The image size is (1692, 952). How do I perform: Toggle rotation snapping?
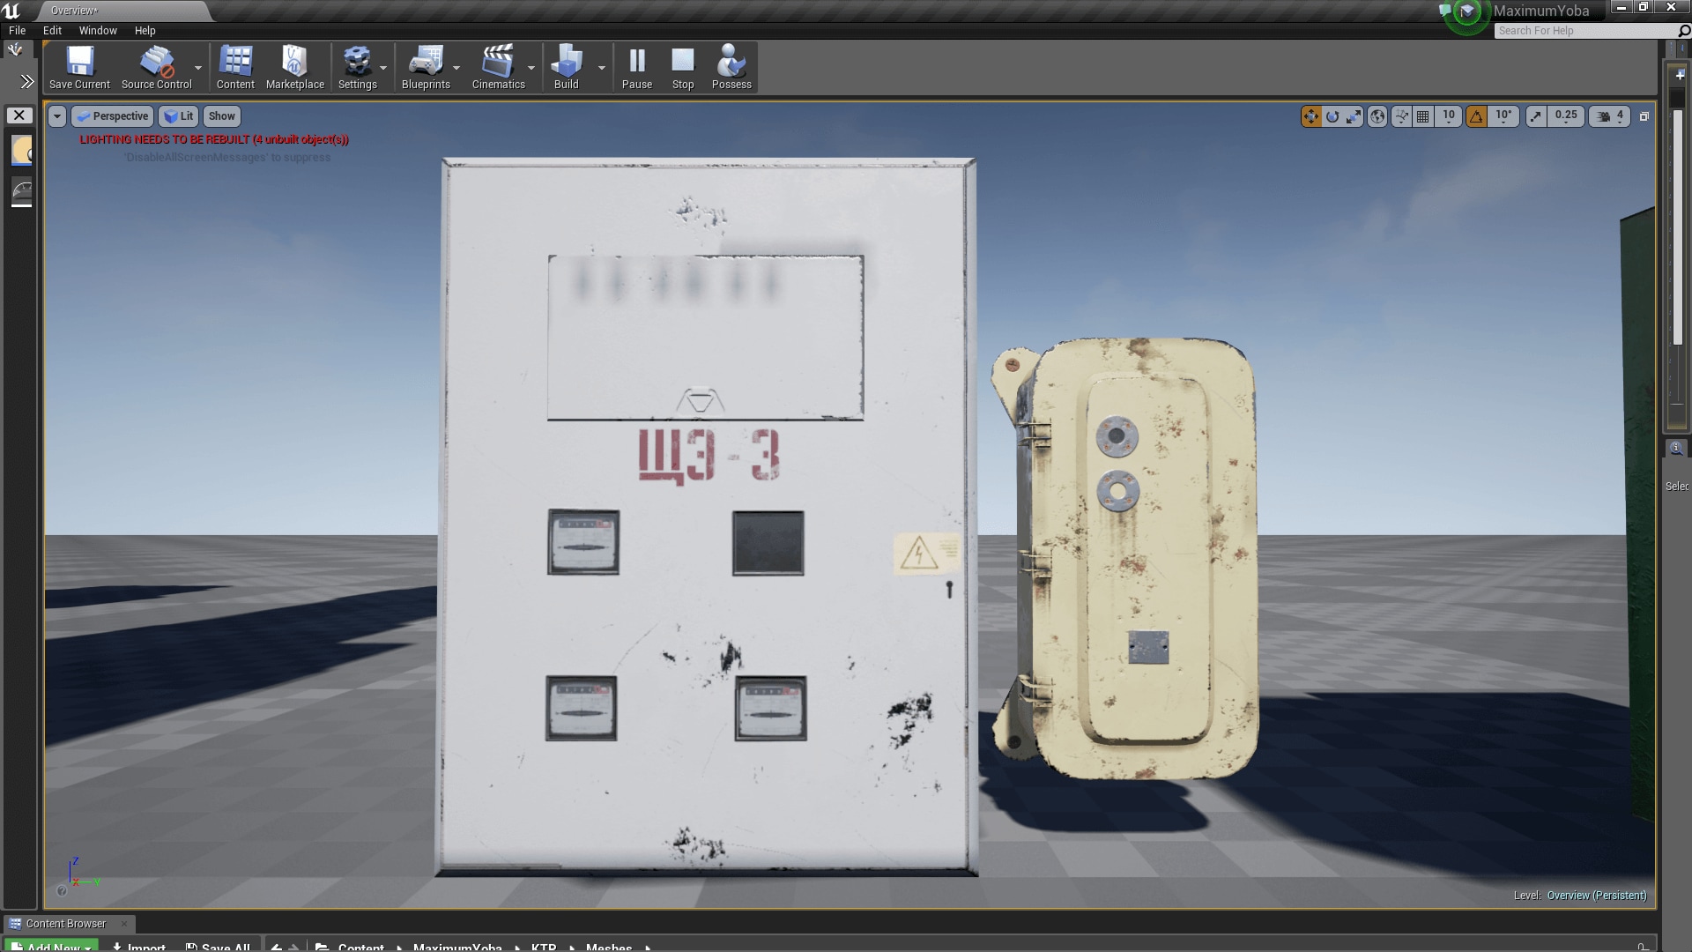[x=1477, y=116]
